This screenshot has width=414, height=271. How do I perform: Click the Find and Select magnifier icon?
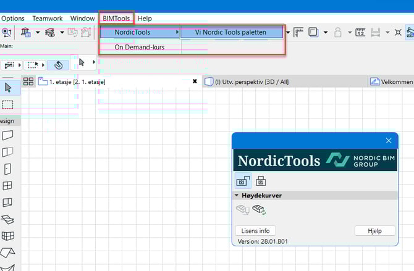click(x=6, y=33)
